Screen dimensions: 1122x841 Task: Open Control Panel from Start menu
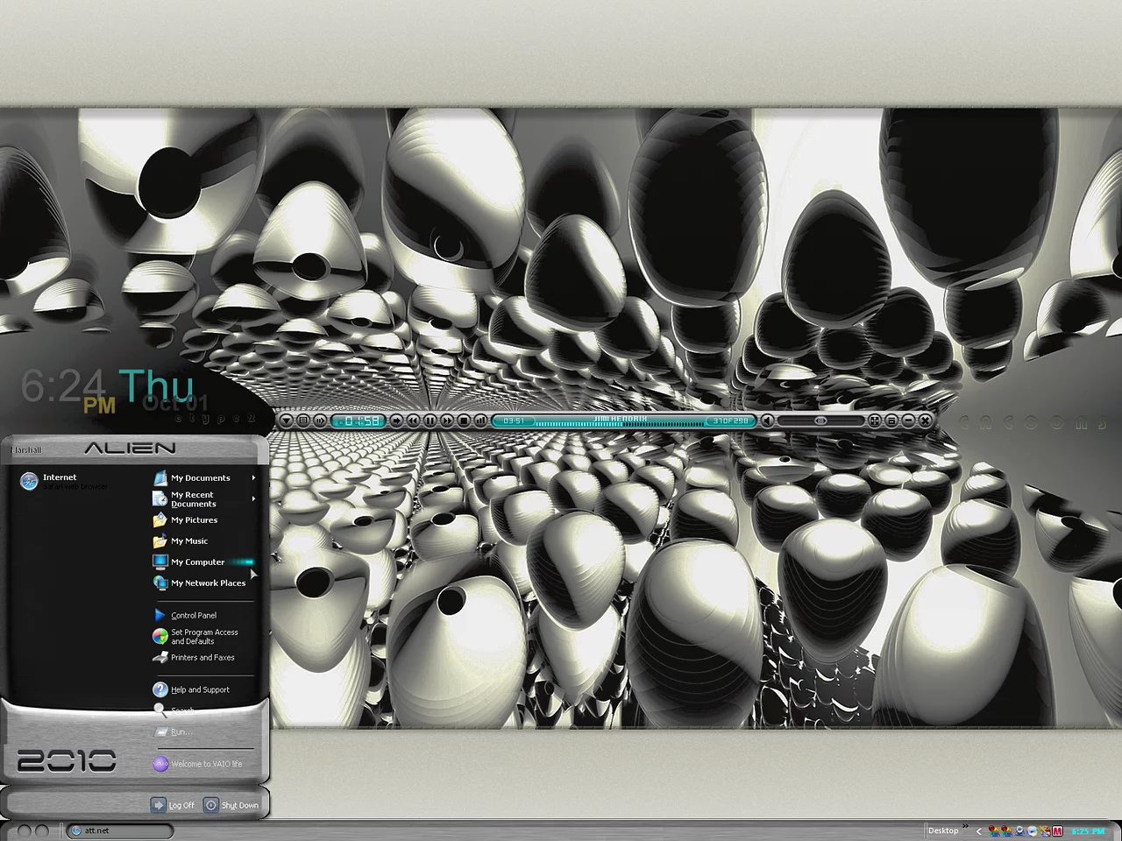tap(193, 615)
